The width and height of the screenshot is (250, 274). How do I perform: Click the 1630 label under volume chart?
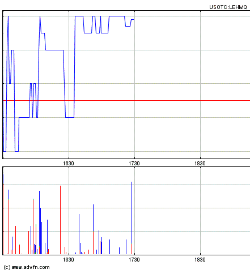pyautogui.click(x=69, y=260)
